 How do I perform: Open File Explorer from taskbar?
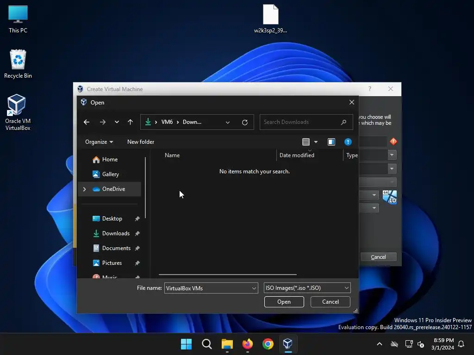click(x=227, y=344)
